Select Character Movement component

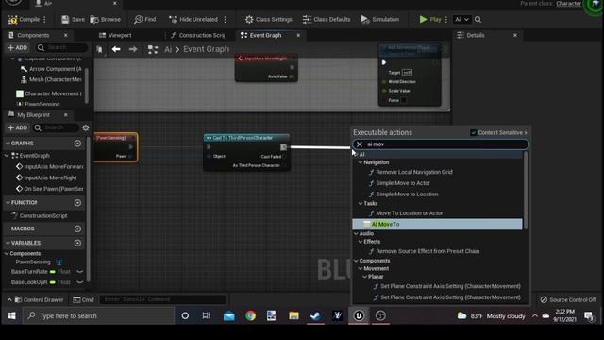[48, 93]
